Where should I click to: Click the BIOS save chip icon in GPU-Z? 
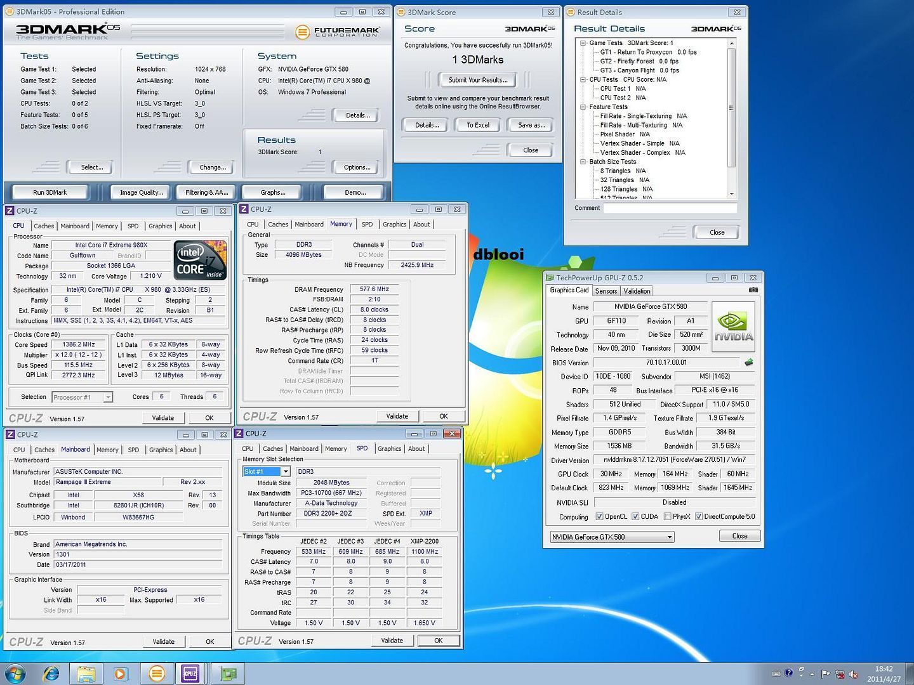click(x=749, y=363)
